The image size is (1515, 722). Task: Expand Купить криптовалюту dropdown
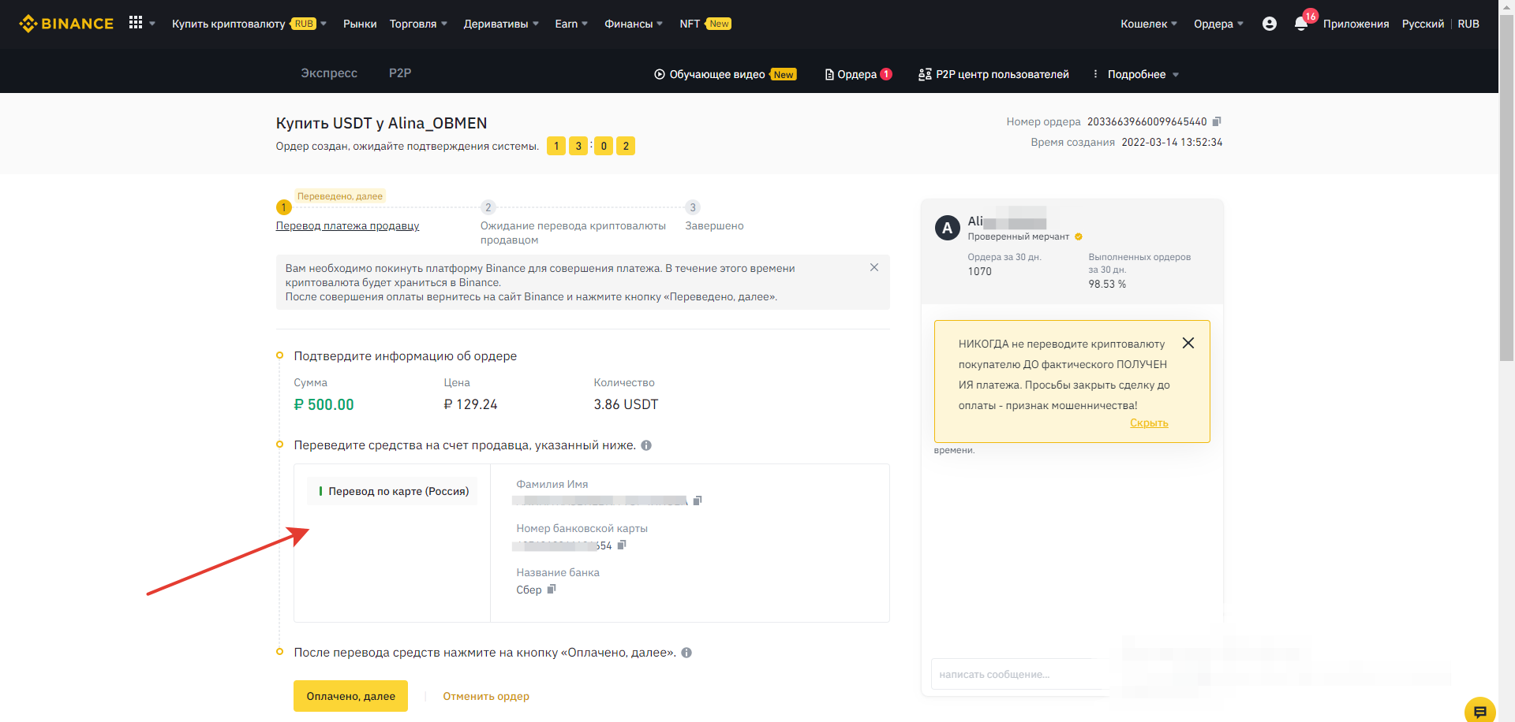coord(249,24)
